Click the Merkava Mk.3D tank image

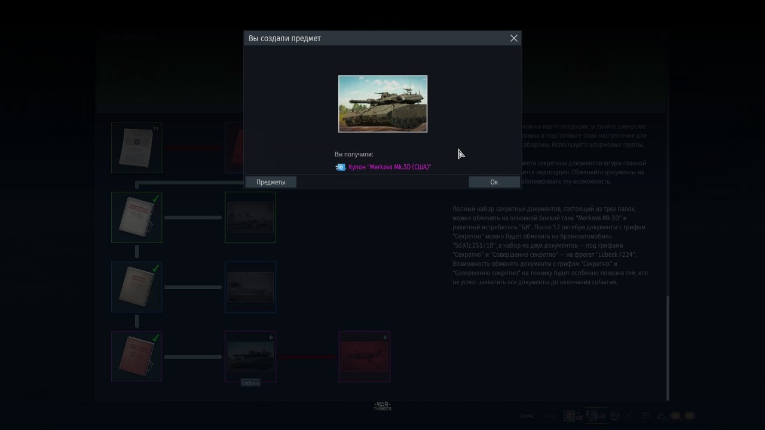[382, 104]
